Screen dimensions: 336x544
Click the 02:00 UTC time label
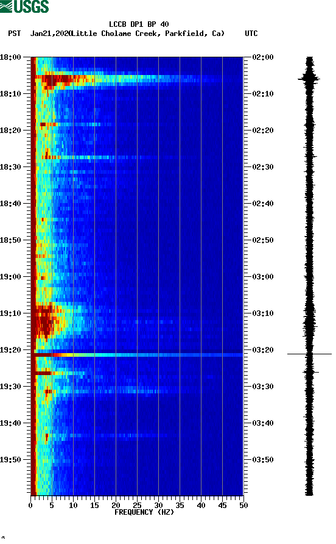(x=263, y=57)
